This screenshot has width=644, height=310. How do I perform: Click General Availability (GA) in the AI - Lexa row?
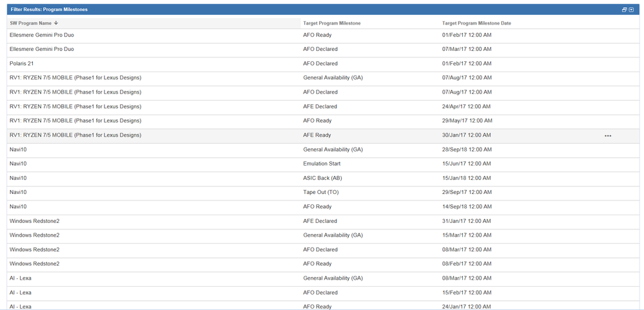tap(333, 278)
